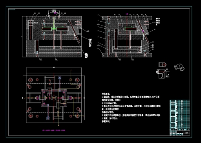
Task: Select the bottom-right guide pillar circle in plan view
Action: point(77,116)
